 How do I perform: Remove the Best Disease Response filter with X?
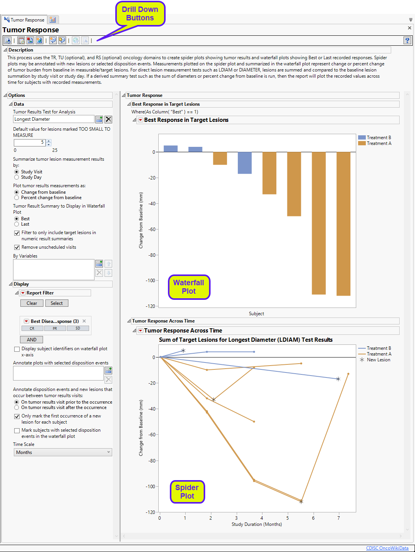(x=84, y=321)
